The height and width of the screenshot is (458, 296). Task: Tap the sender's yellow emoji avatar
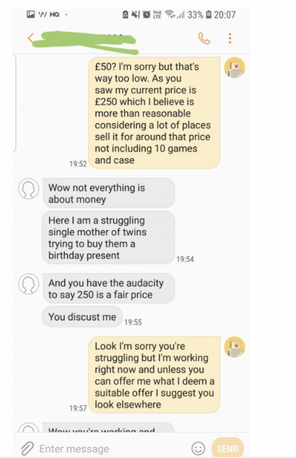tap(235, 68)
